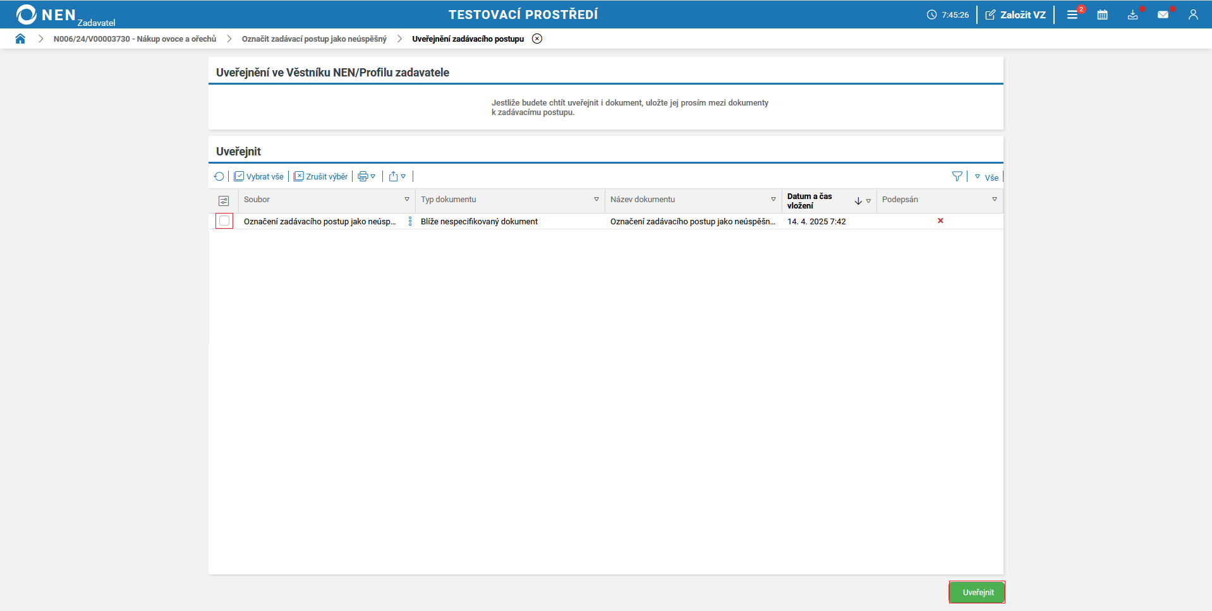Open the hamburger notifications menu
Viewport: 1212px width, 611px height.
[1072, 15]
